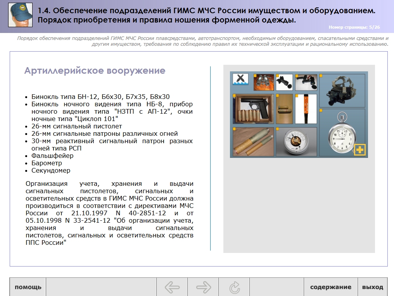
Task: Open the night goggles with head strap thumbnail
Action: coord(342,91)
